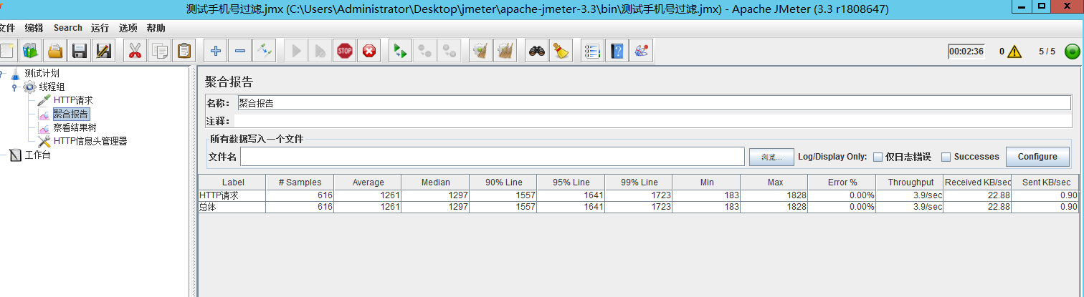Image resolution: width=1084 pixels, height=297 pixels.
Task: Select 聚合报告 node in the tree
Action: [x=71, y=114]
